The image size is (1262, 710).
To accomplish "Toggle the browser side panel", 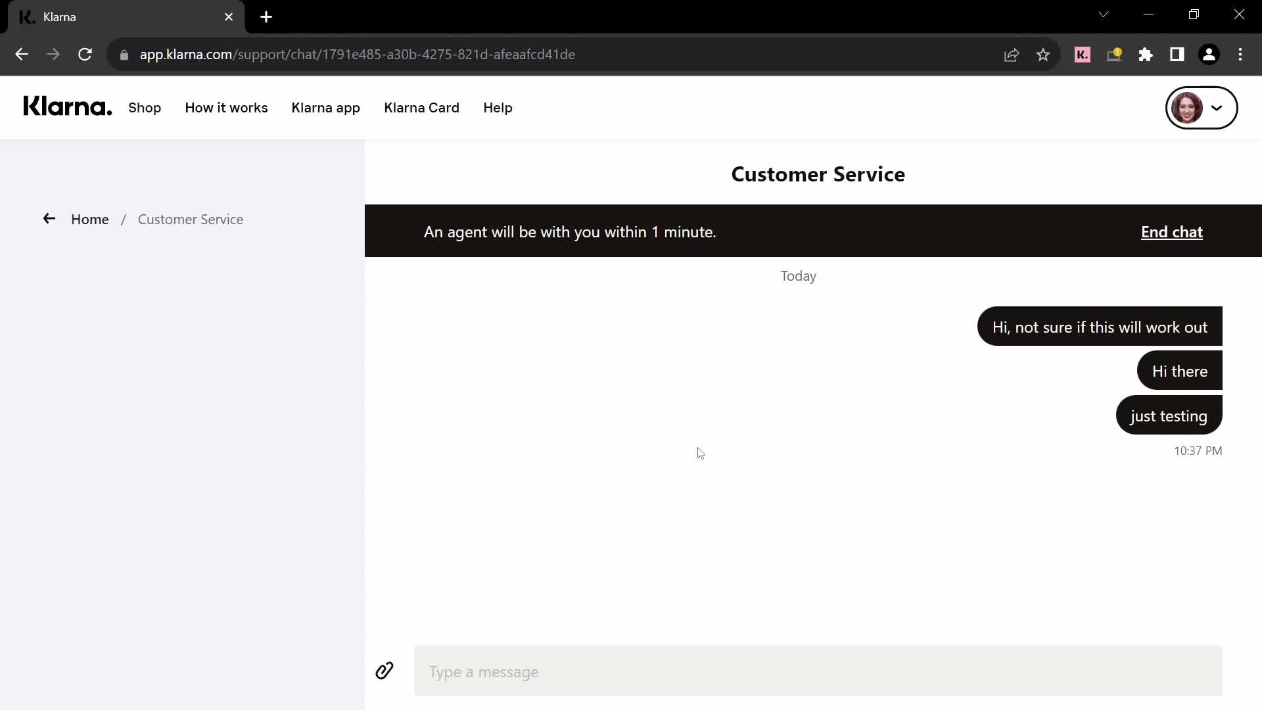I will [x=1177, y=55].
